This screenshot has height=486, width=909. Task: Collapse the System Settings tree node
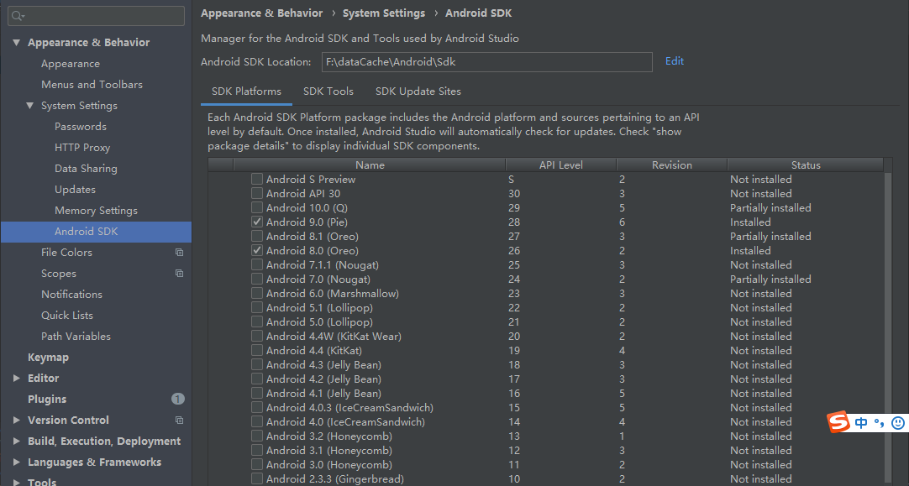[30, 106]
